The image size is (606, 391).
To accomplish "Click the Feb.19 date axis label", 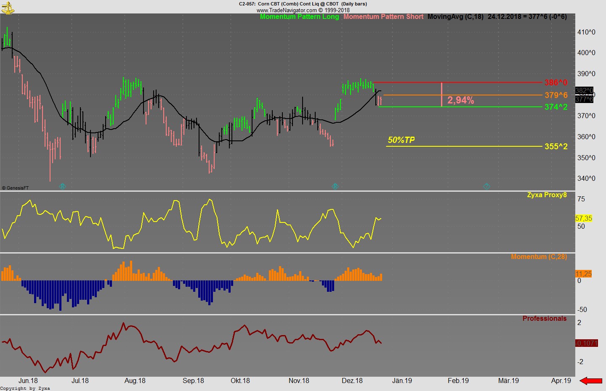I will click(458, 381).
